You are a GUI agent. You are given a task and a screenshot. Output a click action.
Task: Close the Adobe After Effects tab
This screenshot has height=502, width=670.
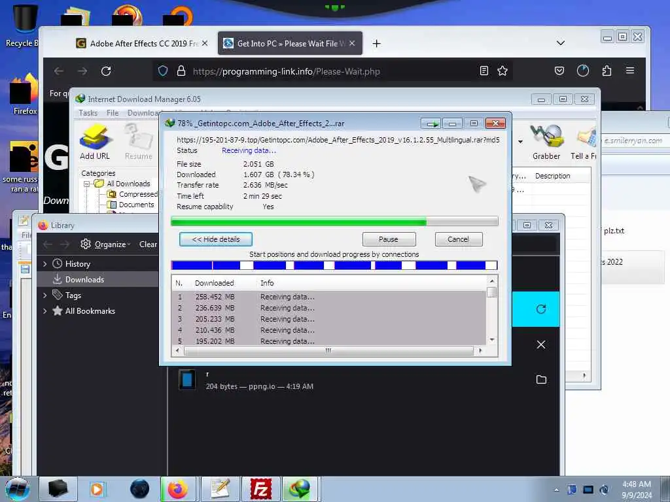(x=205, y=43)
